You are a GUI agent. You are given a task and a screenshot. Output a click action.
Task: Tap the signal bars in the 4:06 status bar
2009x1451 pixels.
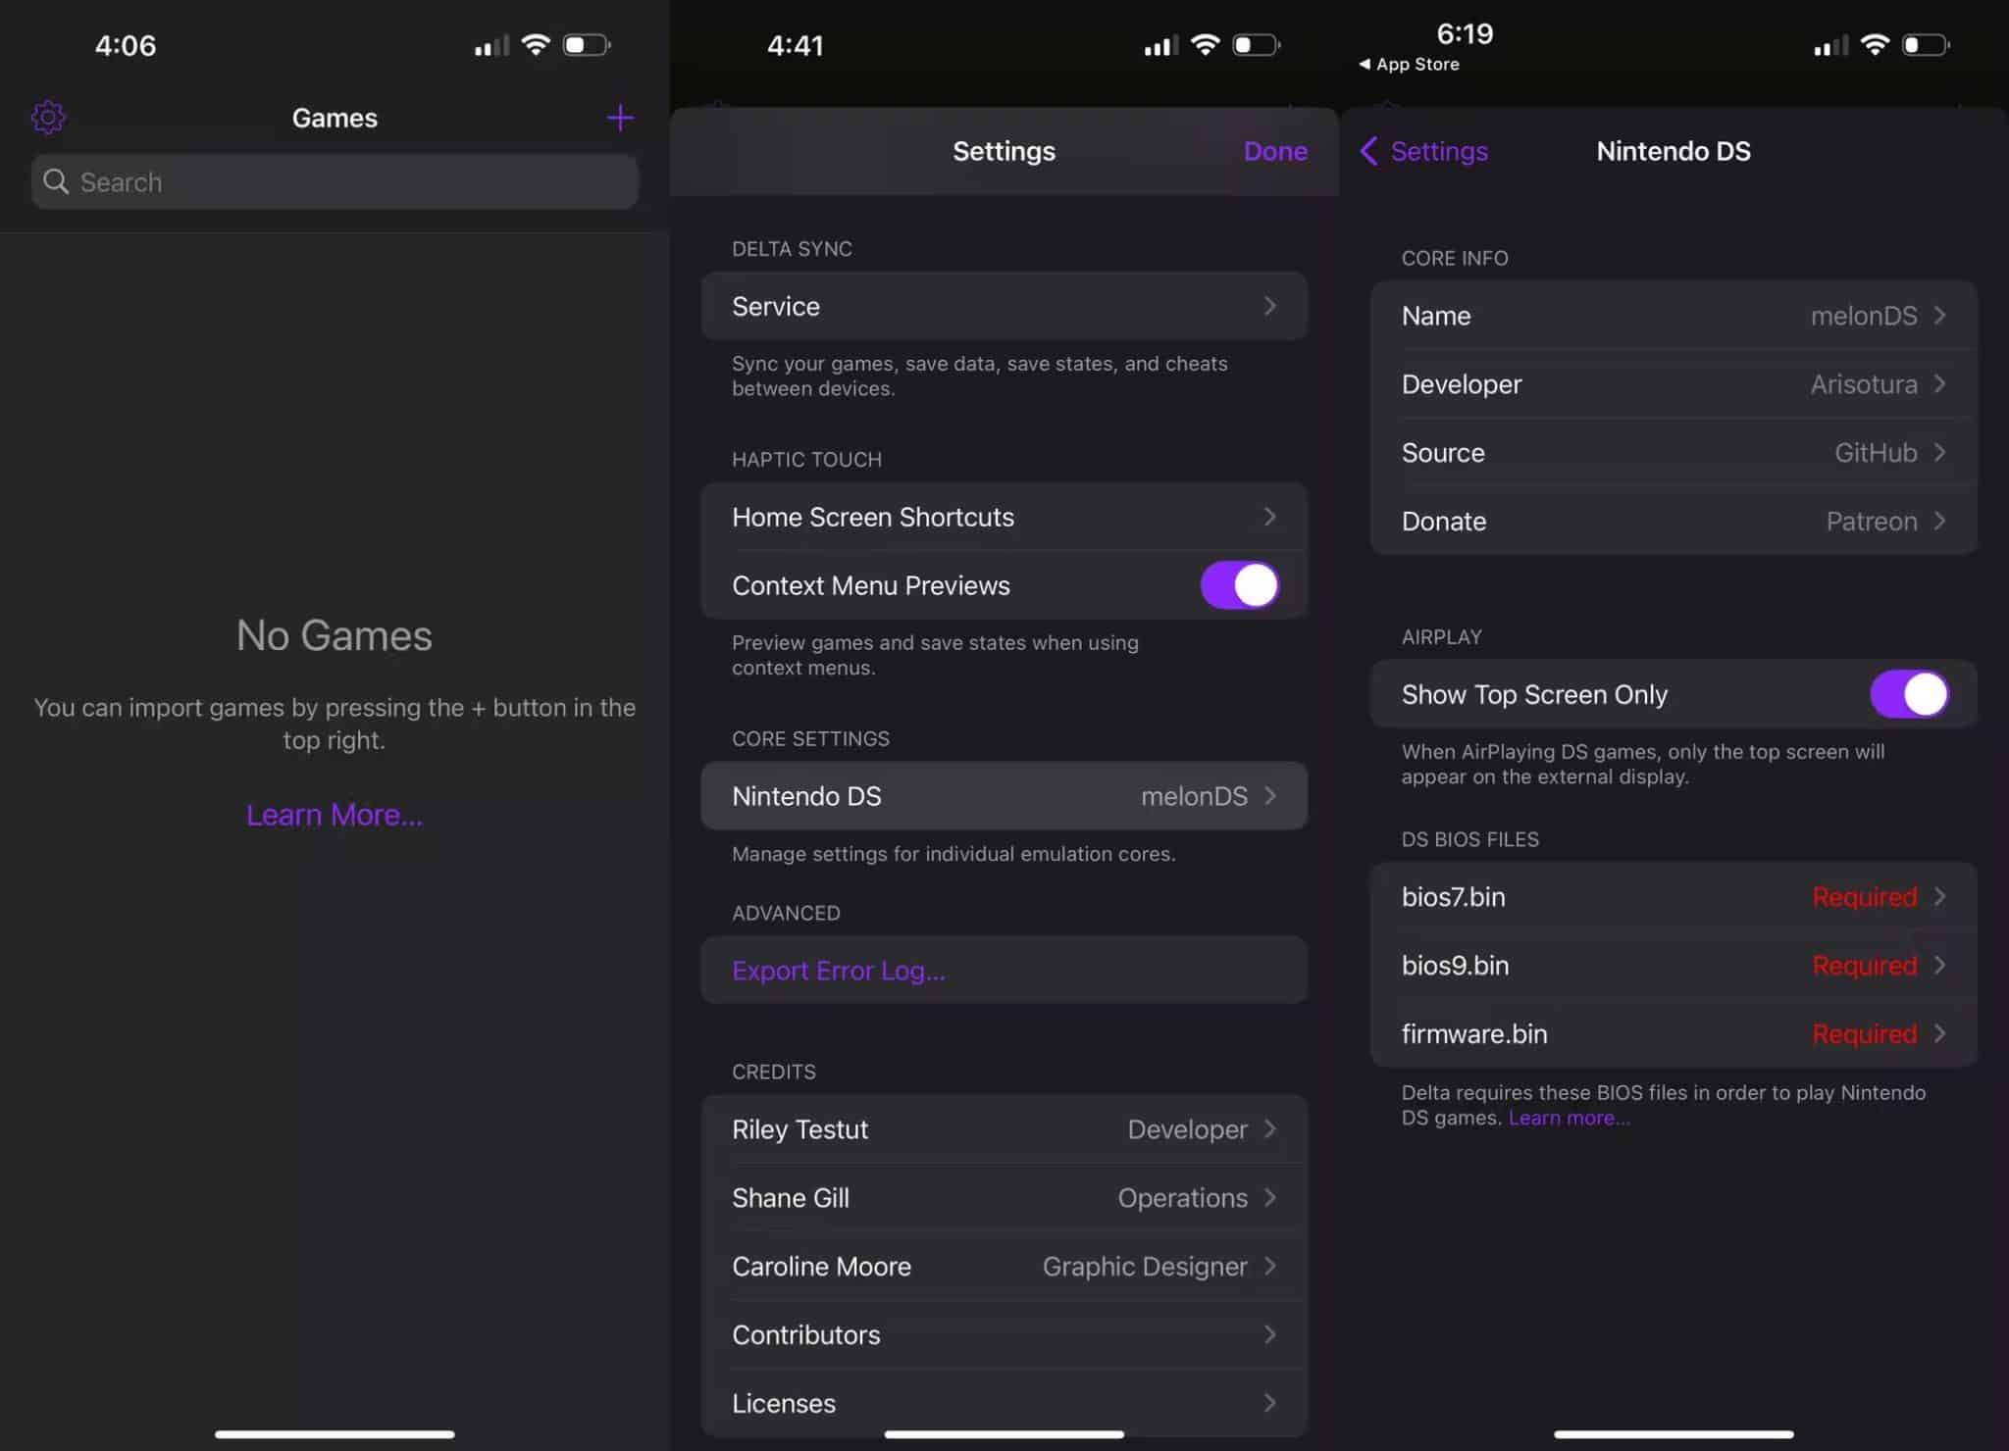tap(491, 46)
